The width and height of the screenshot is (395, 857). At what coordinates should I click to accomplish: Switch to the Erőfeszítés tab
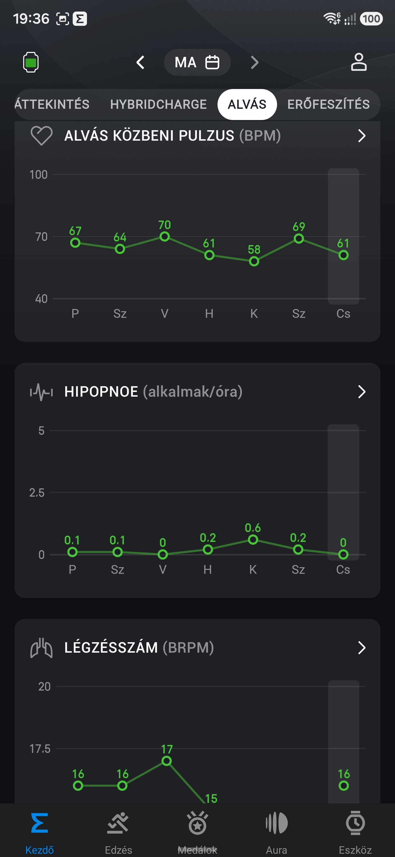pos(328,104)
